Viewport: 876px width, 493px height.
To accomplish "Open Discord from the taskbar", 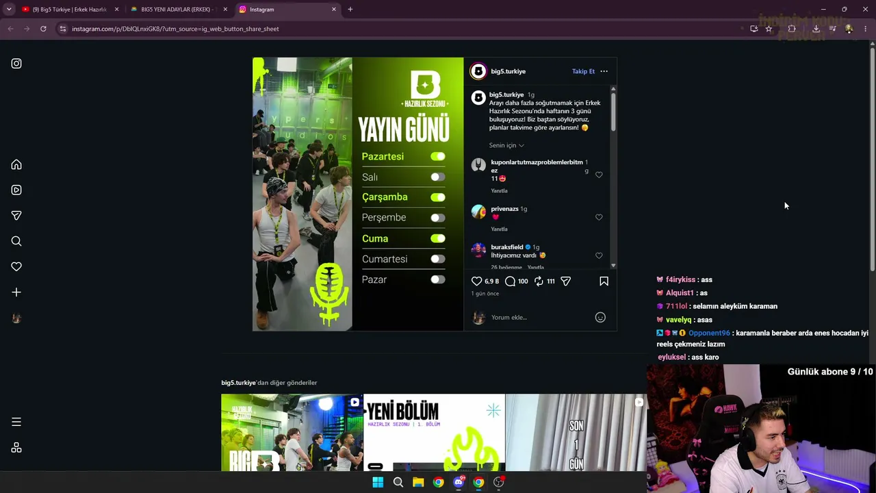I will coord(459,482).
